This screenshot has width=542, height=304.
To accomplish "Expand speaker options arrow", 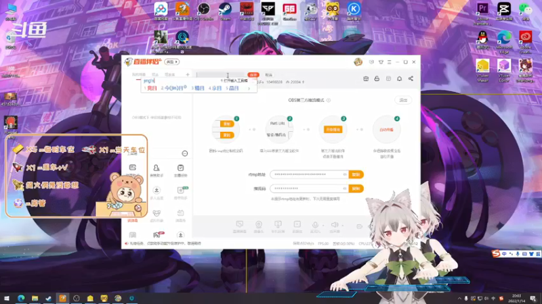I will 343,226.
